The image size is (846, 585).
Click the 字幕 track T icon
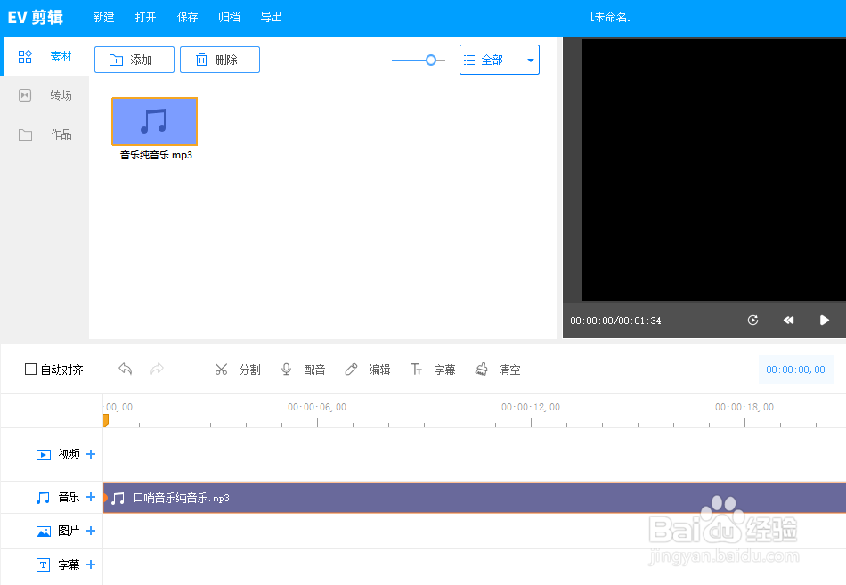(x=43, y=565)
